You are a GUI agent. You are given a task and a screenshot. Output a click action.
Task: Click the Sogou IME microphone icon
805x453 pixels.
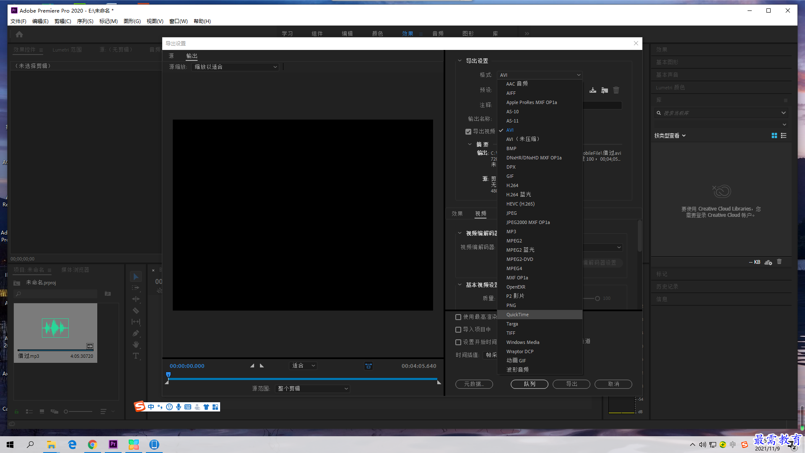coord(179,407)
